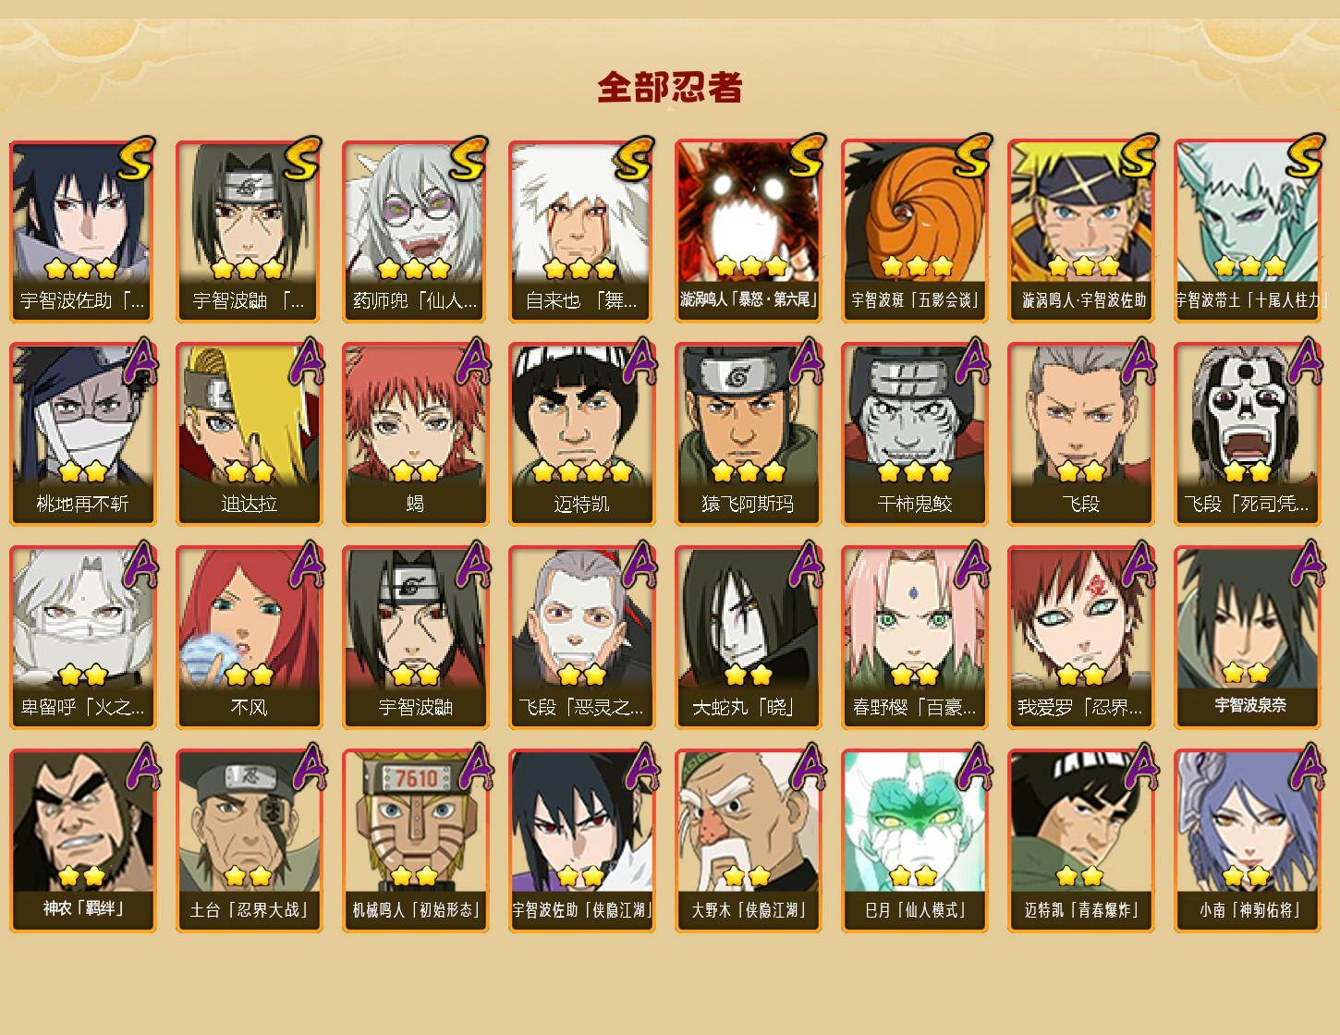Pick the 巳月「仙人模式」 card

tap(915, 841)
